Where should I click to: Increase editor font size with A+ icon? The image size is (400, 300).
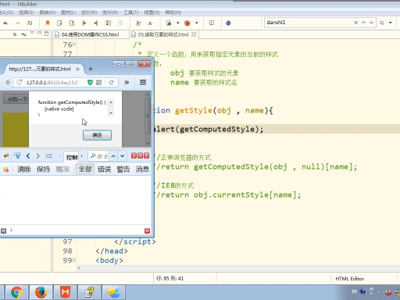pyautogui.click(x=138, y=23)
